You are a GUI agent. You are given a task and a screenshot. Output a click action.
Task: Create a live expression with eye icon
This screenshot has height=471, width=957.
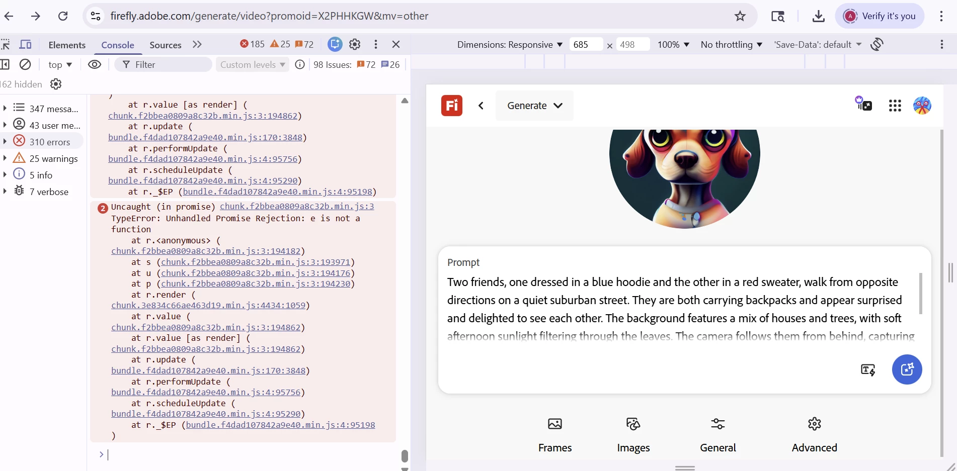click(95, 64)
